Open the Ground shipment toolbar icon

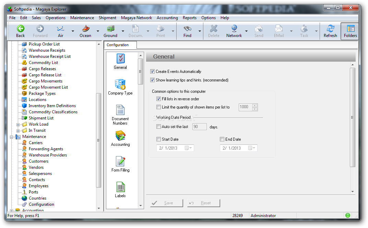[110, 29]
